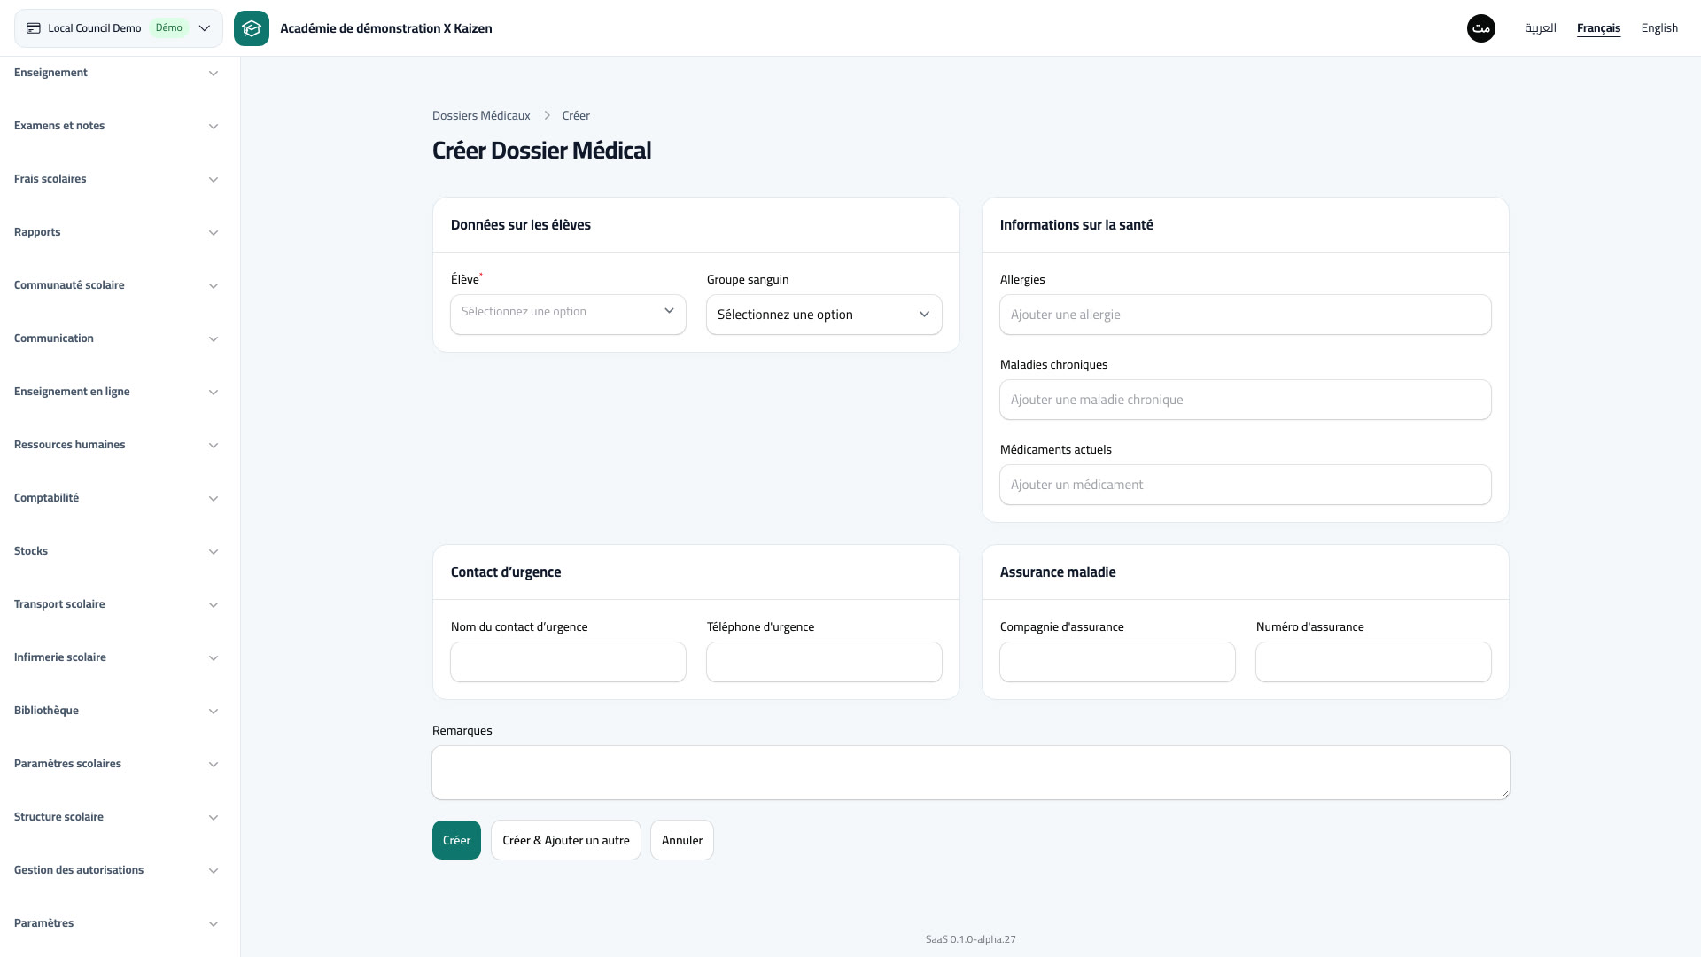Expand the Frais scolaires menu
The height and width of the screenshot is (957, 1701).
[116, 179]
